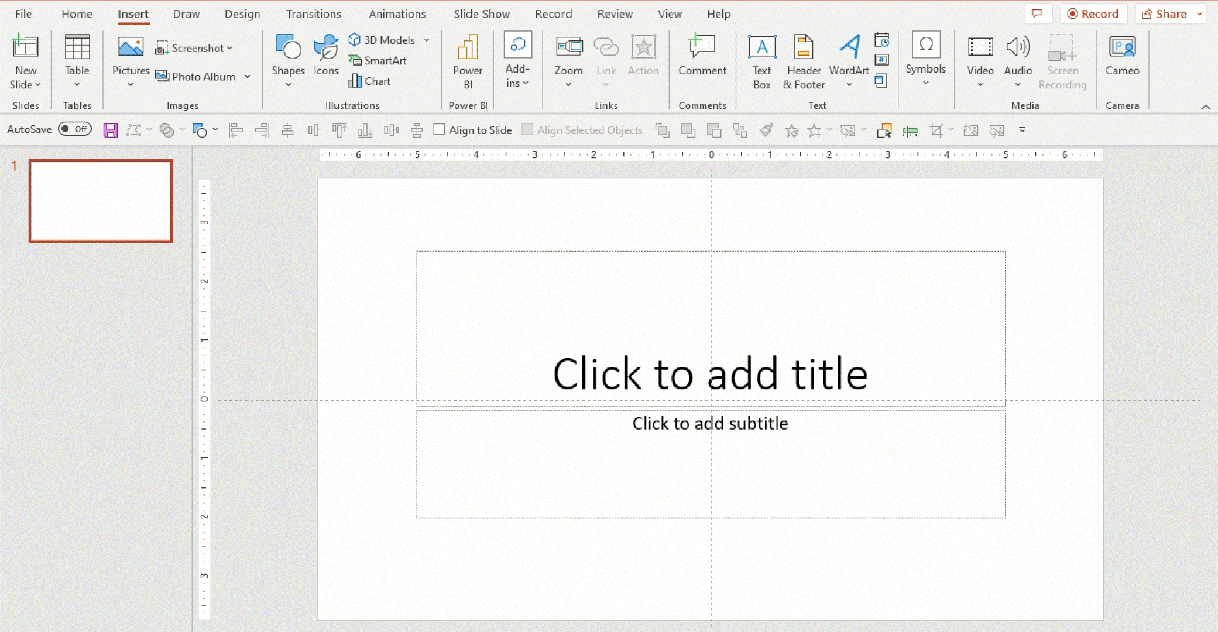Click the Align Left icon in toolbar
This screenshot has width=1218, height=632.
coord(236,130)
